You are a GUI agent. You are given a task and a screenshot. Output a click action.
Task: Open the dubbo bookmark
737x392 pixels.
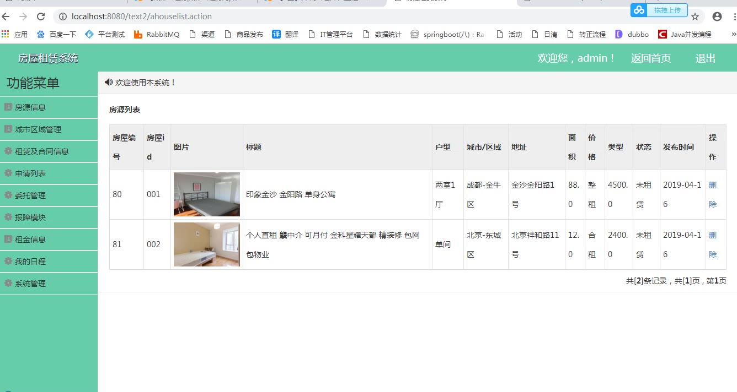click(x=632, y=34)
